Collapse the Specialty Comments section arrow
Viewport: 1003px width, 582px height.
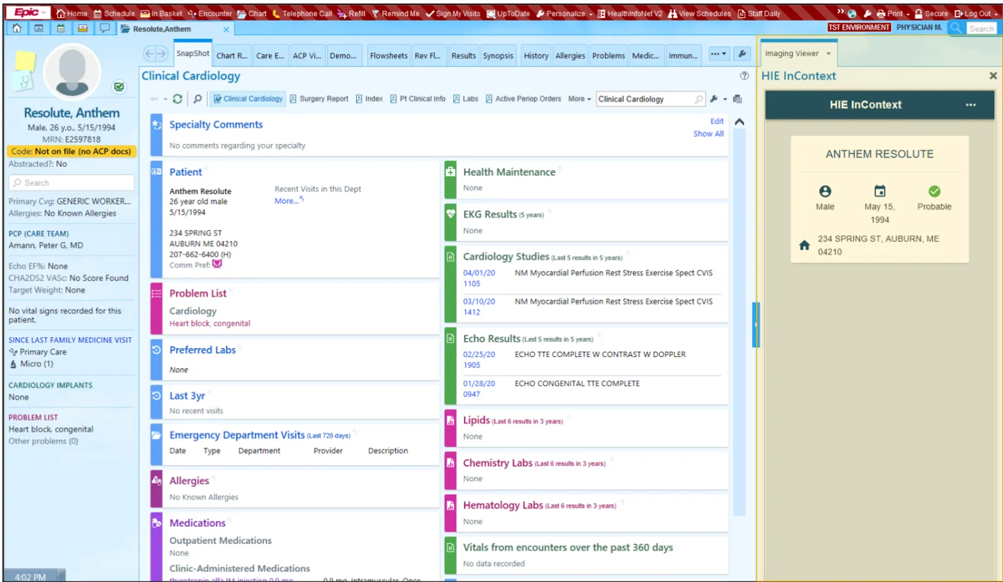click(740, 122)
